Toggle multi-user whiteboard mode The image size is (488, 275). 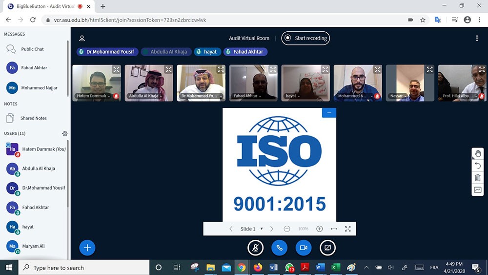[x=478, y=190]
